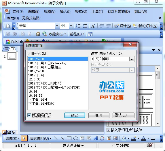Click the Increase Font Size icon
This screenshot has height=151, width=165.
point(93,26)
